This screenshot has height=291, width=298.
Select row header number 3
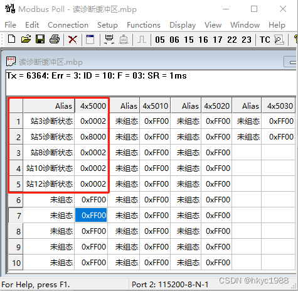16,153
